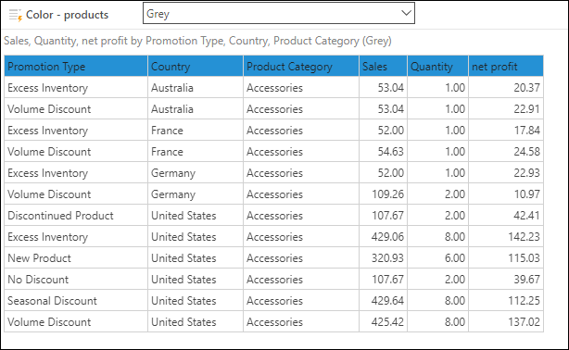
Task: Click the 142.23 net profit cell
Action: (x=506, y=237)
